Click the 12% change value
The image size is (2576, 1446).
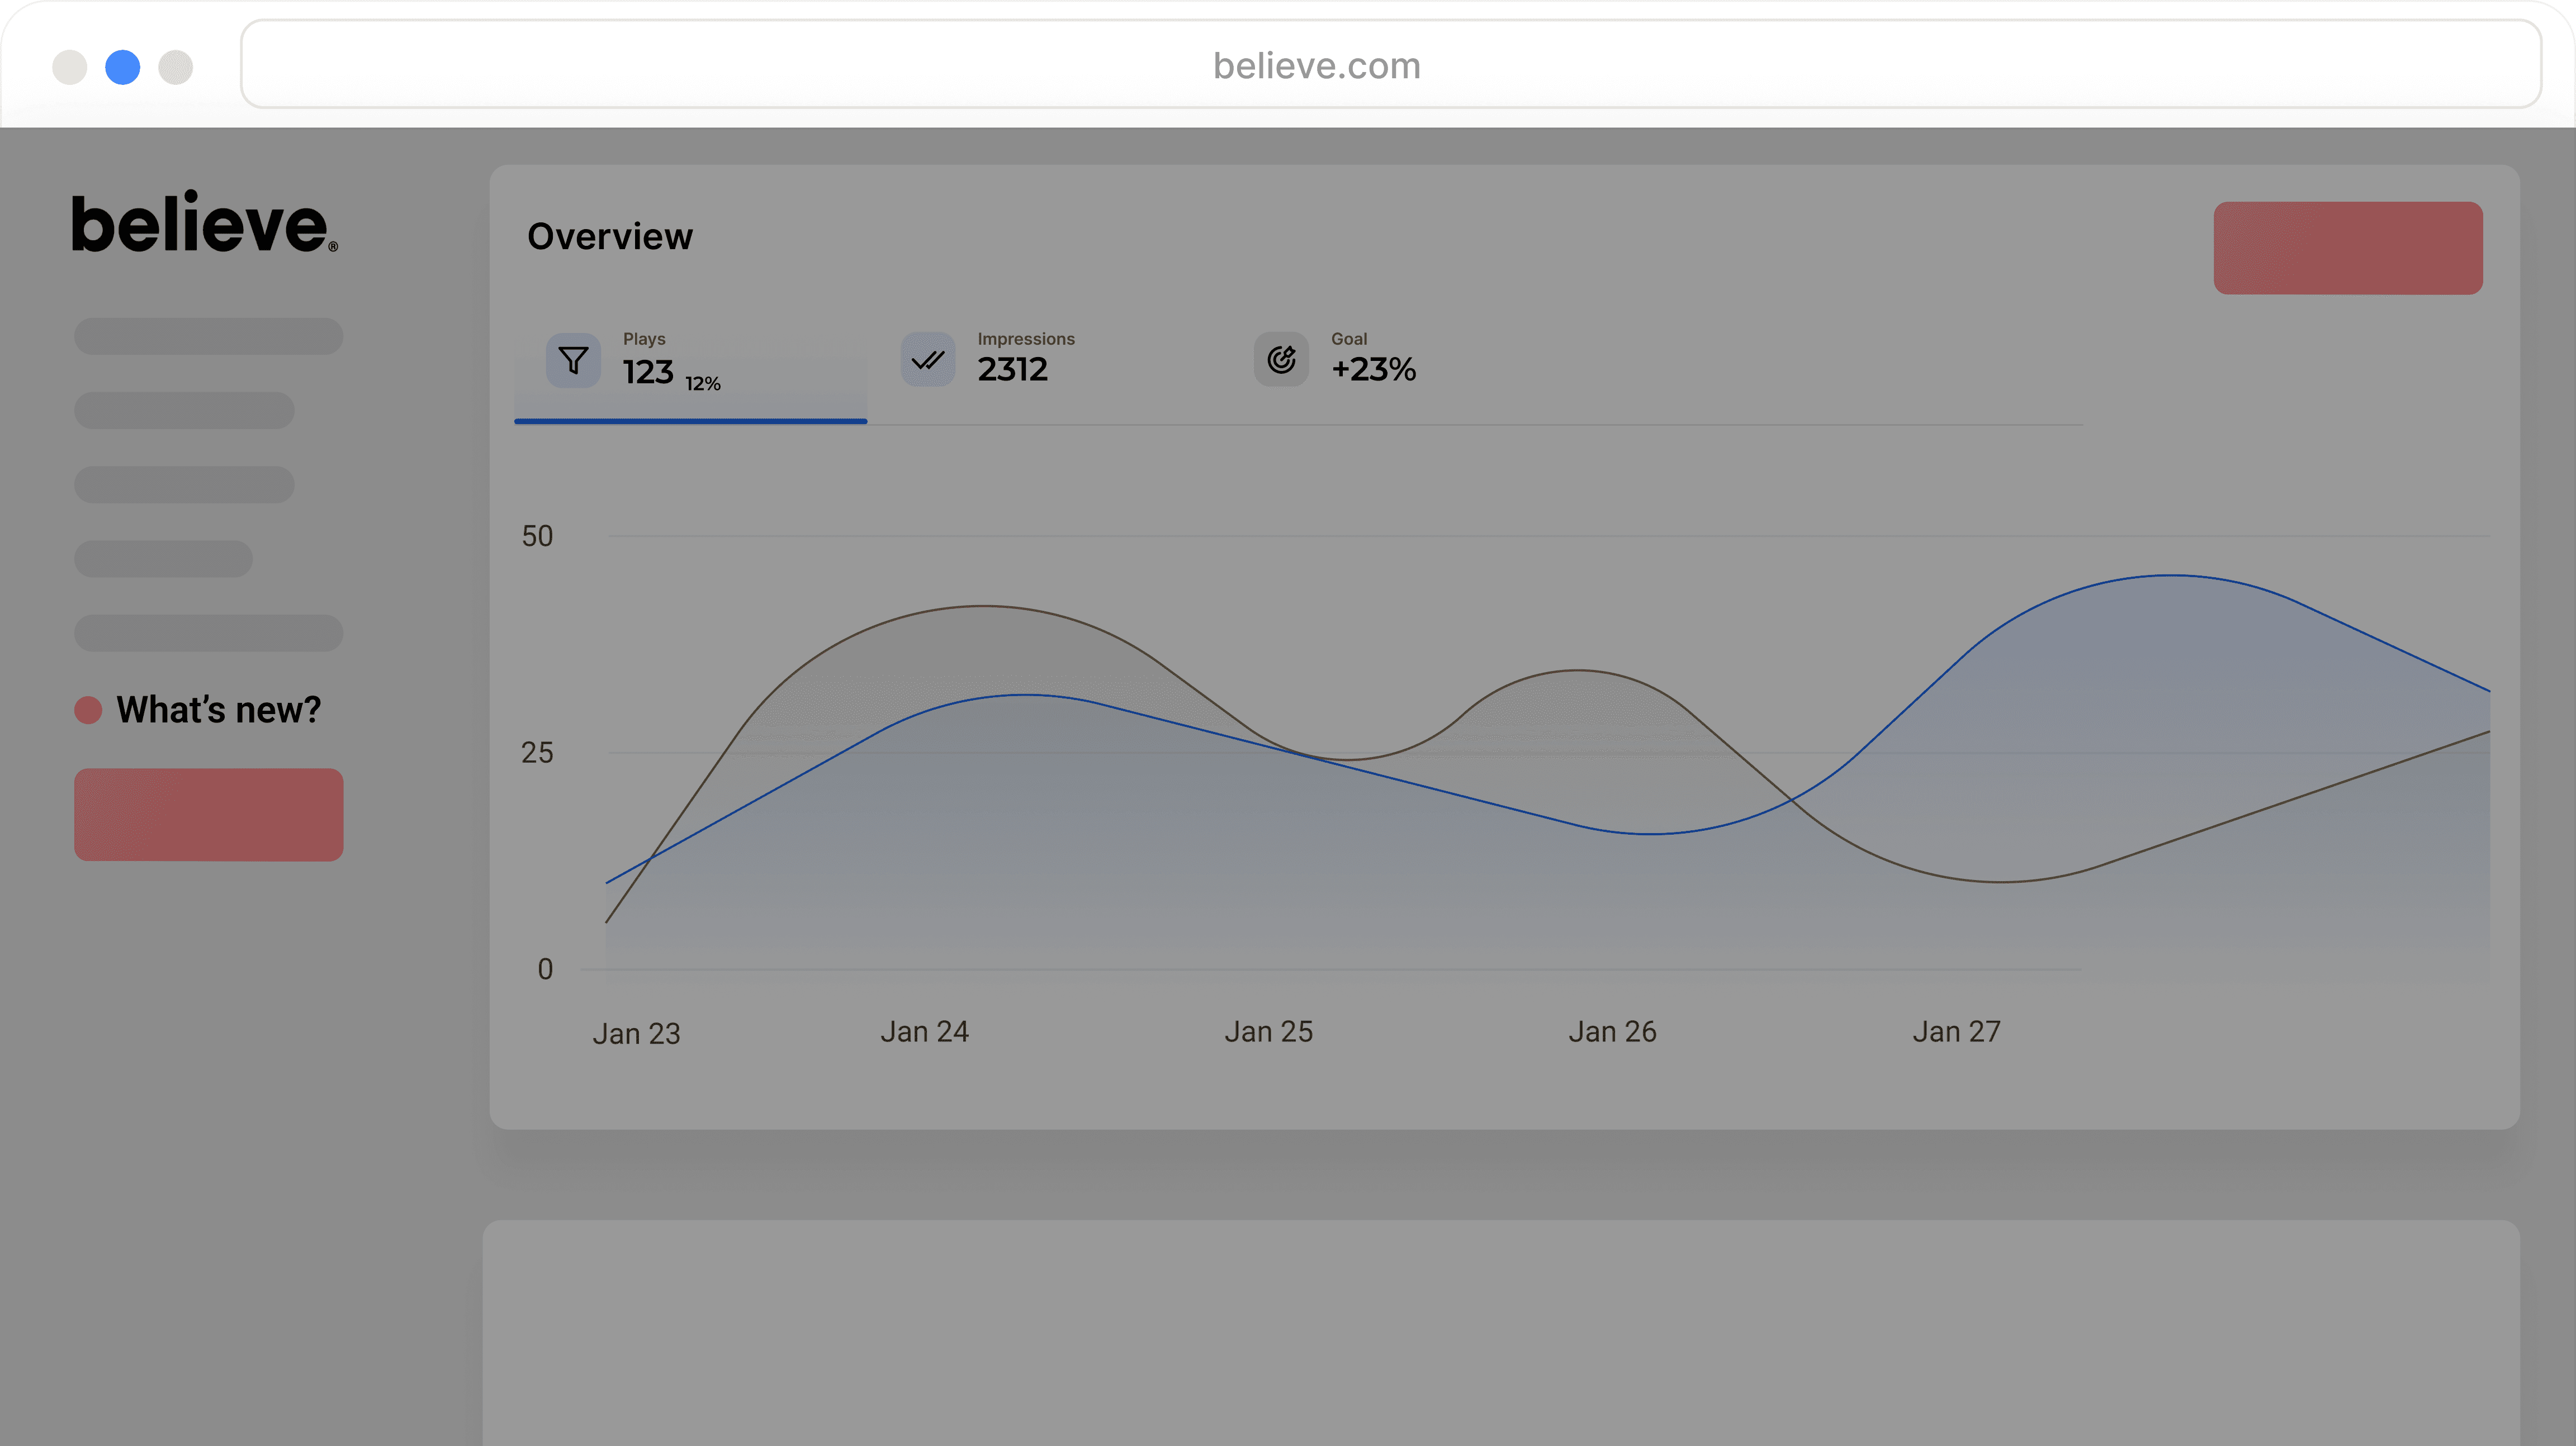tap(703, 384)
